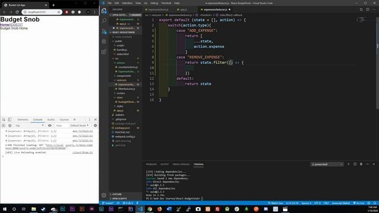
Task: Open Chrome from the taskbar
Action: coord(150,209)
